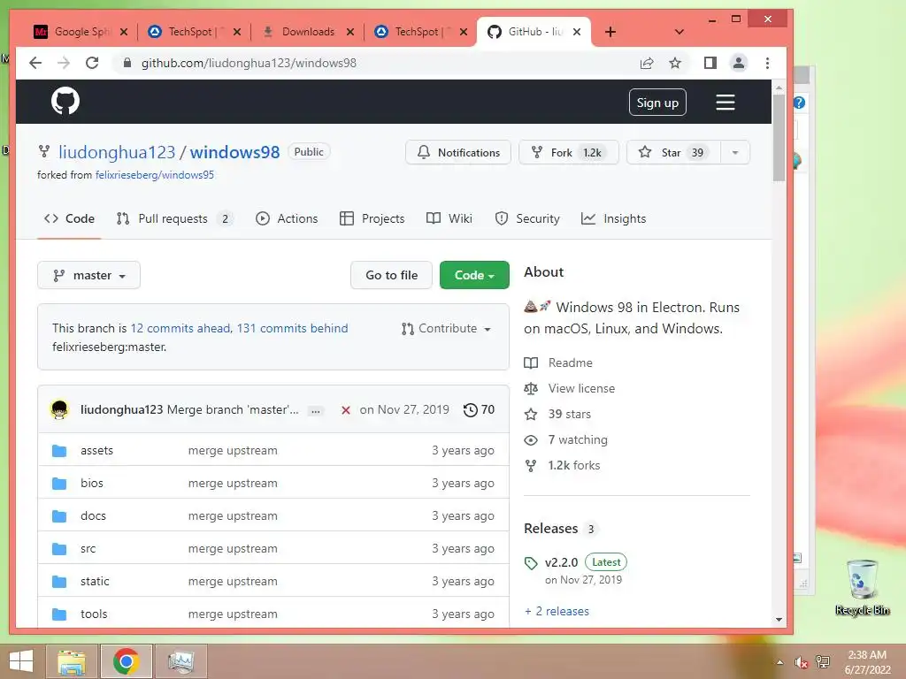This screenshot has height=679, width=906.
Task: Click the bios folder icon
Action: tap(59, 484)
